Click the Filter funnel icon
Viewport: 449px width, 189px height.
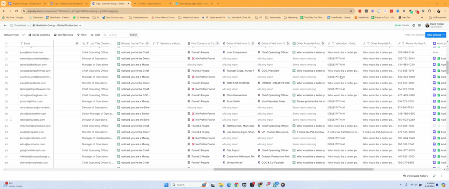point(78,35)
